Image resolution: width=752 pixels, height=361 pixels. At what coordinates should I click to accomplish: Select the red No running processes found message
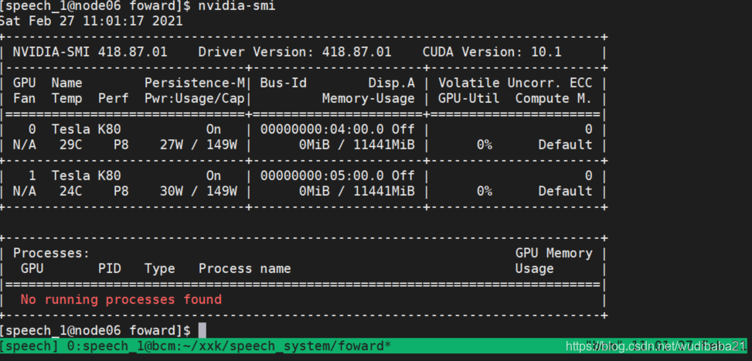click(x=121, y=300)
